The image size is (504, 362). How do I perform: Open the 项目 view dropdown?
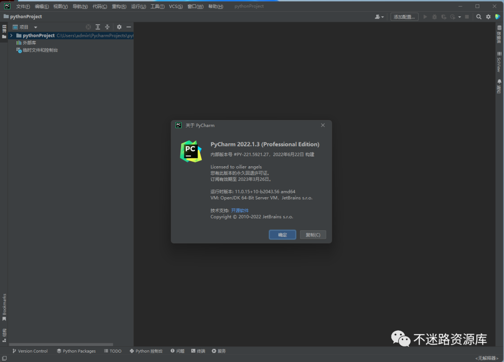click(35, 28)
